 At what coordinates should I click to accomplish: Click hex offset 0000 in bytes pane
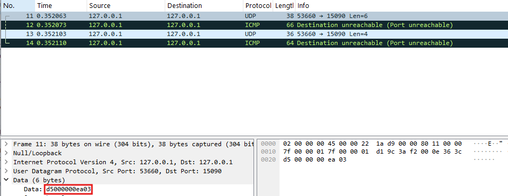click(268, 144)
